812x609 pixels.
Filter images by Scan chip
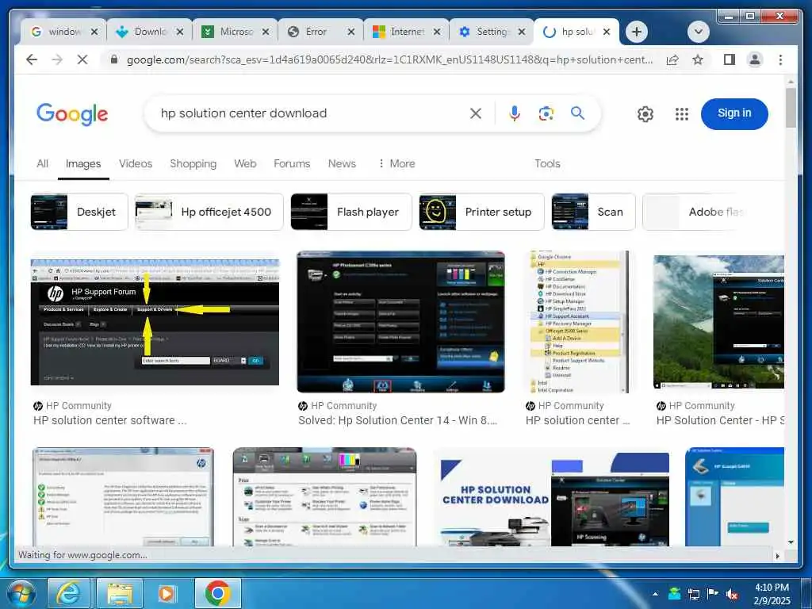click(x=593, y=212)
